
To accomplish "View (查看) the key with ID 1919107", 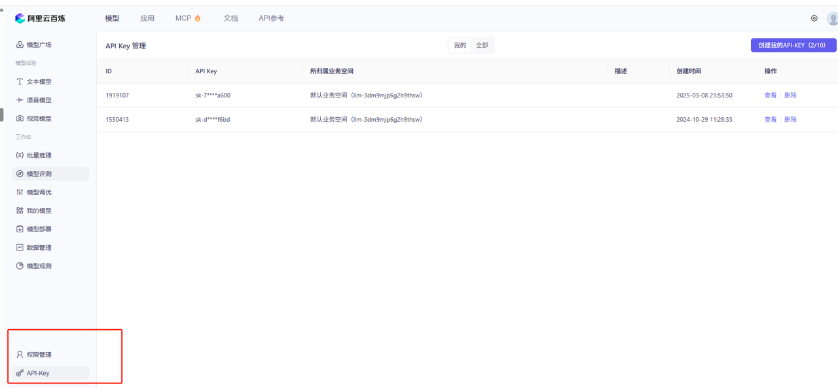I will tap(771, 95).
